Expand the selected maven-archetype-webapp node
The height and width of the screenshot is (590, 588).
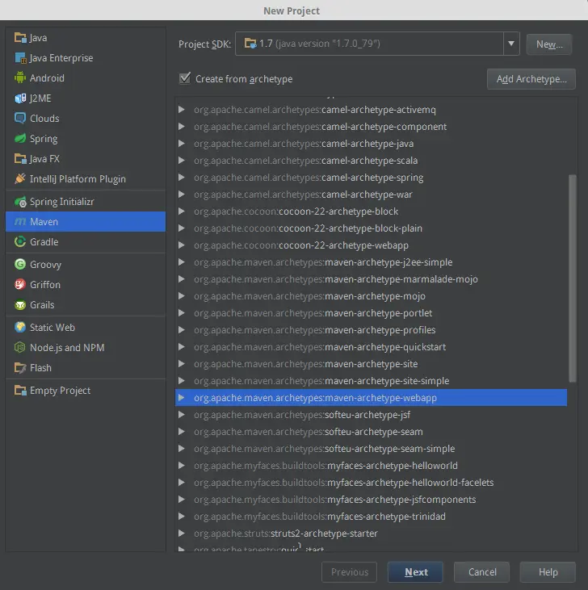point(182,397)
